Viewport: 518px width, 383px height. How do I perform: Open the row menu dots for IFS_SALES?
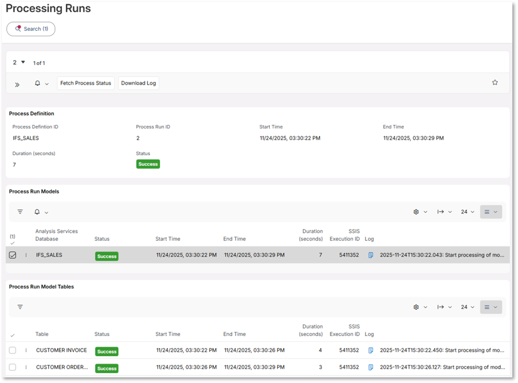[x=26, y=255]
